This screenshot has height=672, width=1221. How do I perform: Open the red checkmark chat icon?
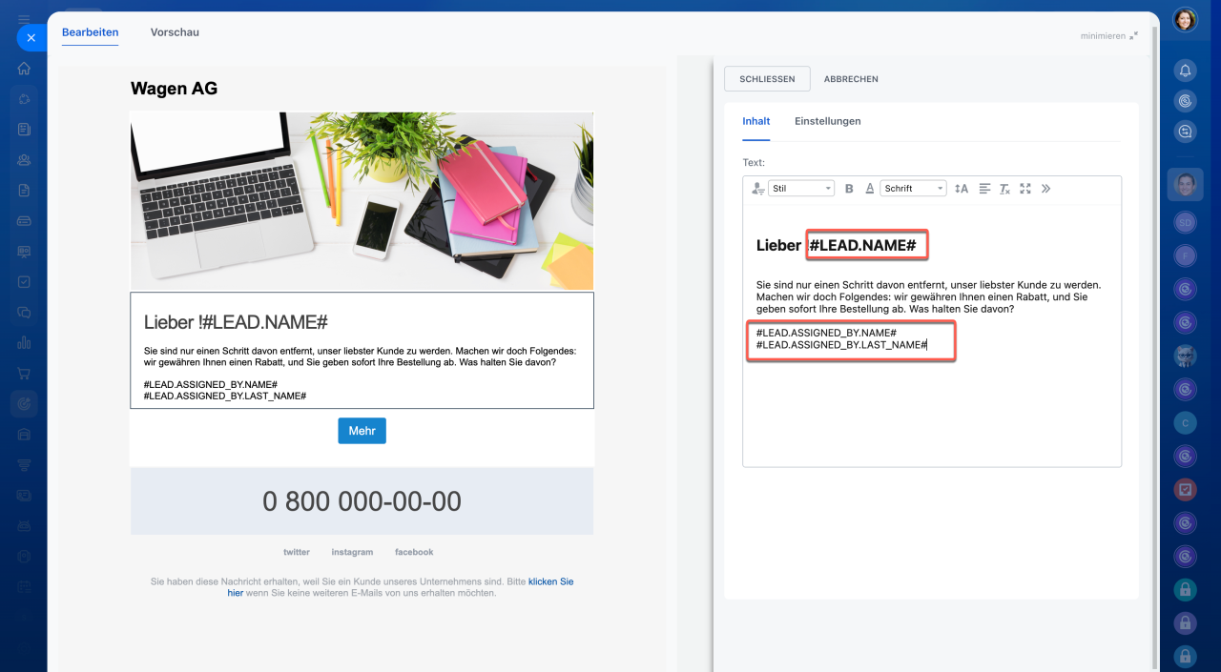tap(1185, 489)
